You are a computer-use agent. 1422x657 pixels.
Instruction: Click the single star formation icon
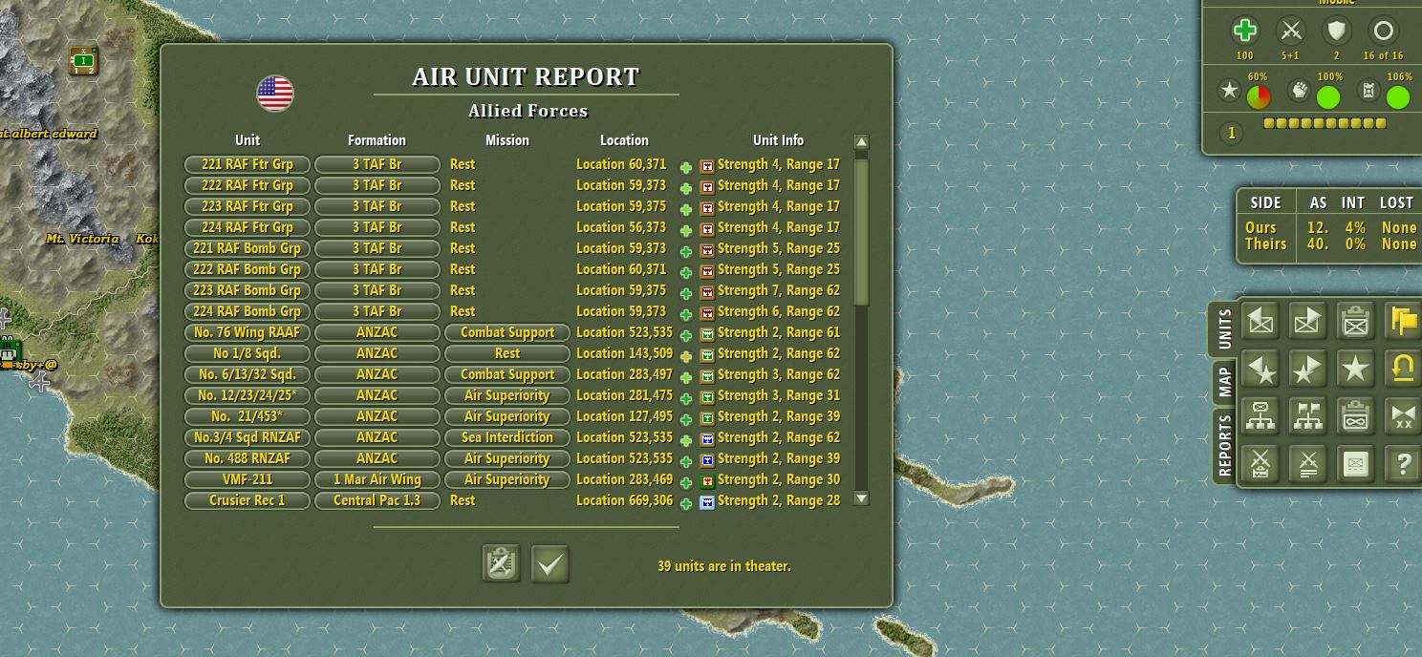1355,370
